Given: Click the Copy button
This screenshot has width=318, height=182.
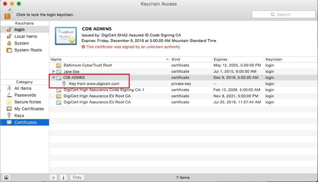Looking at the screenshot, I should tap(77, 177).
